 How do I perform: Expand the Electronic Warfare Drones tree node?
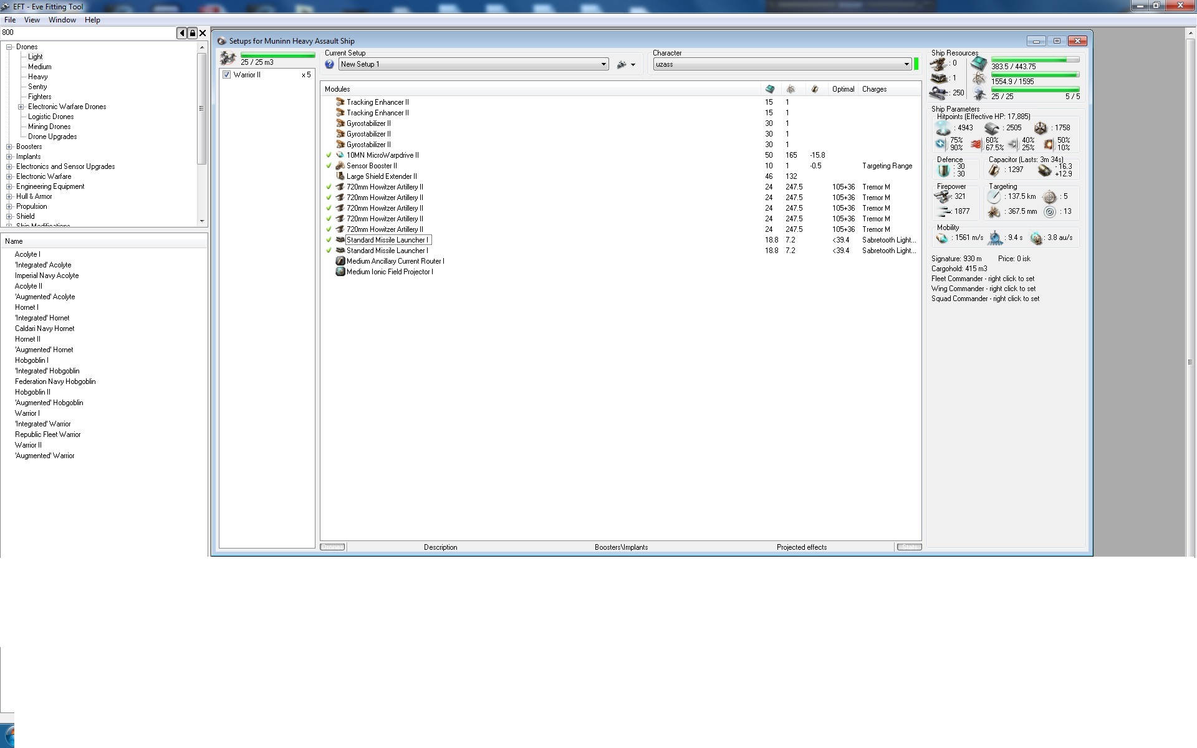(x=21, y=107)
